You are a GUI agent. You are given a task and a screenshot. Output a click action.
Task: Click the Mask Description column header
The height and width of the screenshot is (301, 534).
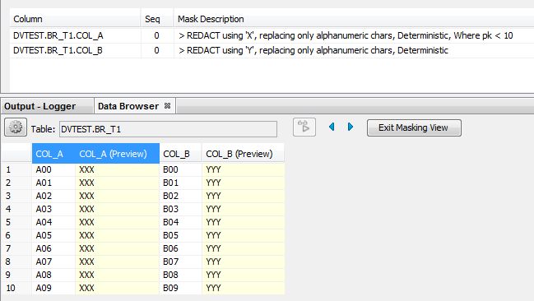click(x=354, y=19)
